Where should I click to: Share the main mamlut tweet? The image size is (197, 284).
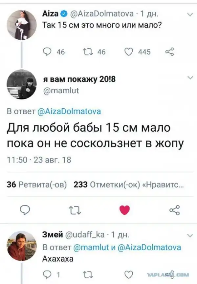pyautogui.click(x=175, y=210)
